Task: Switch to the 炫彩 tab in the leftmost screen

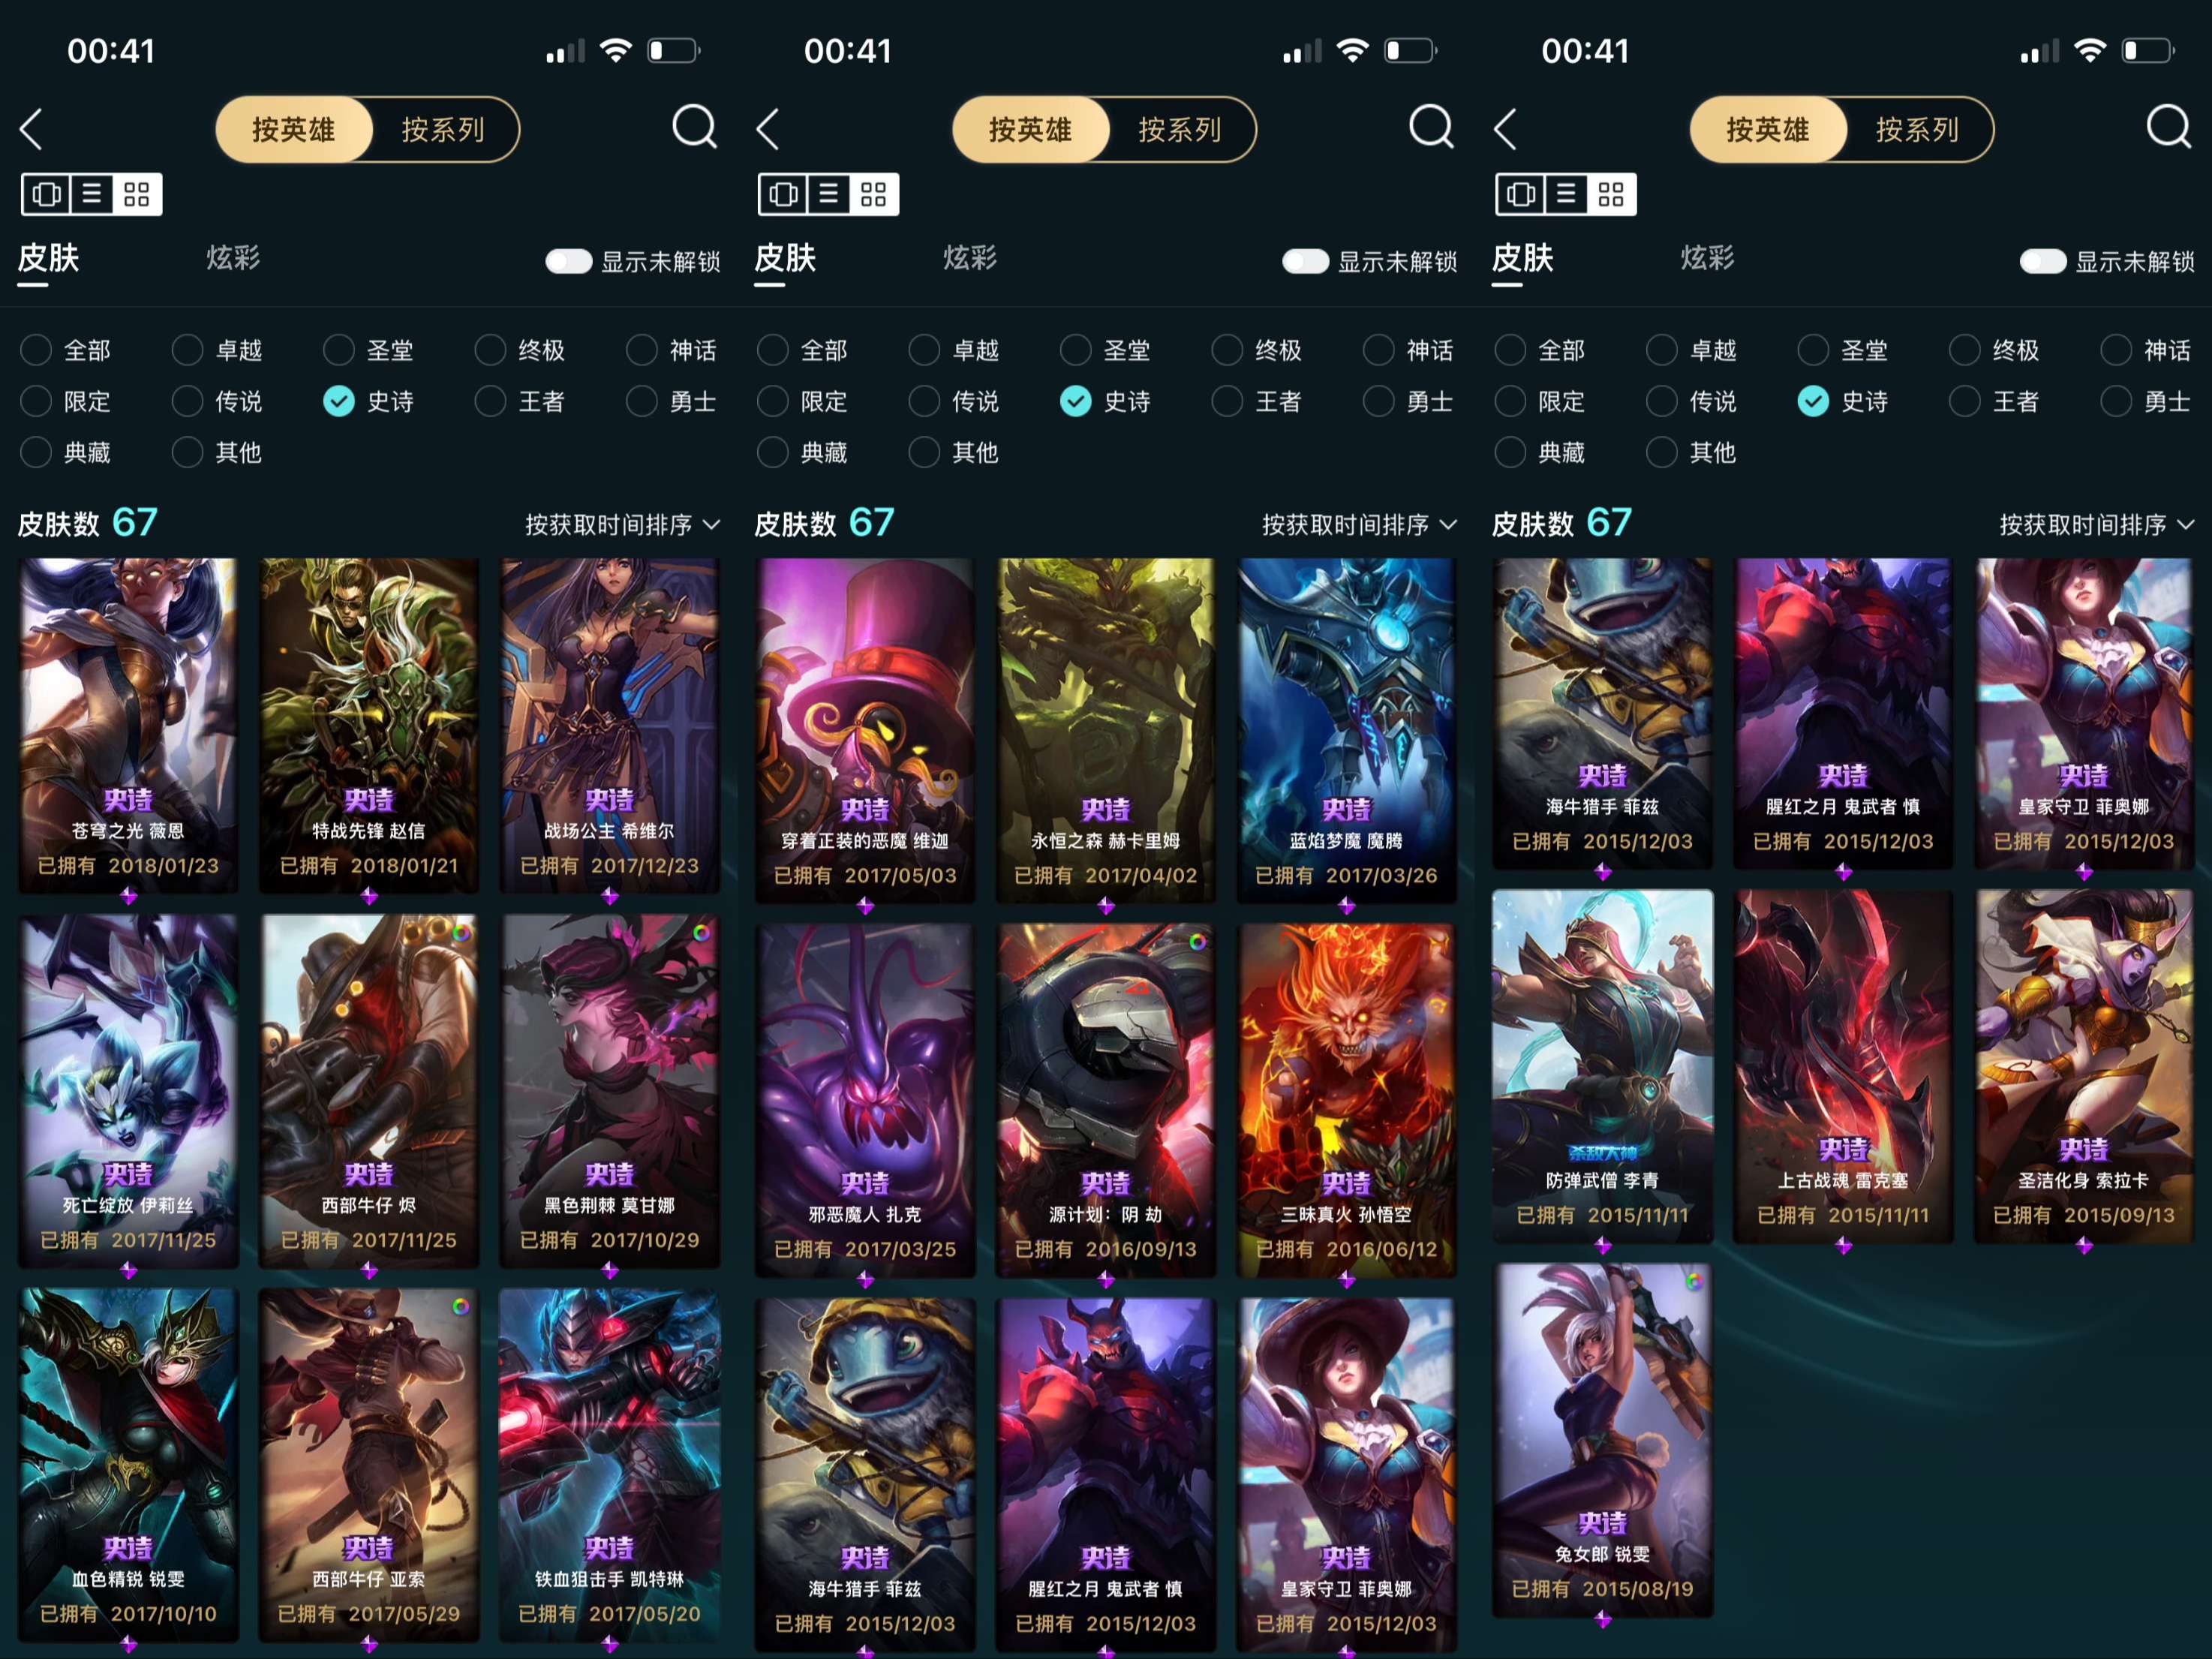Action: pyautogui.click(x=233, y=259)
